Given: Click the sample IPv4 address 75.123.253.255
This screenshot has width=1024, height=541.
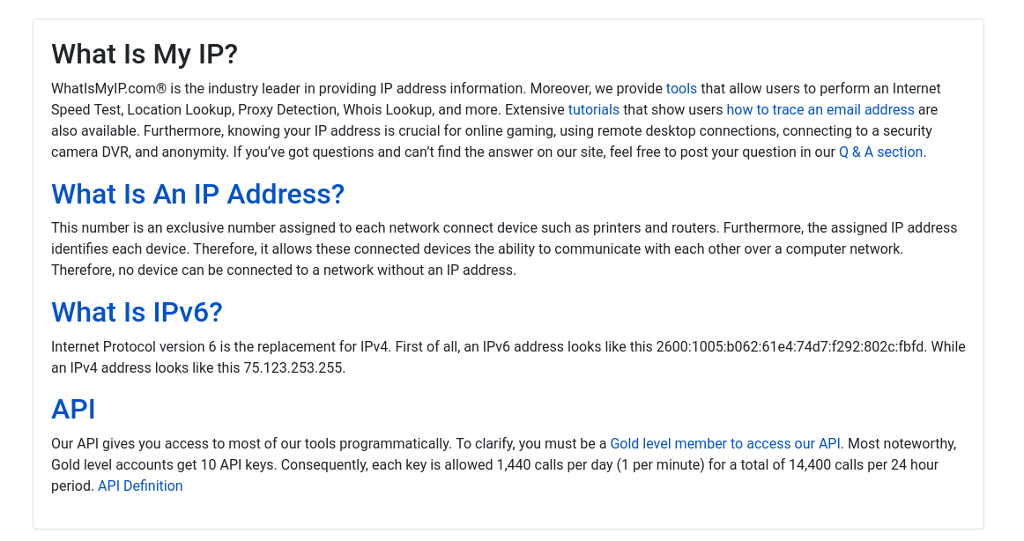Looking at the screenshot, I should 293,368.
